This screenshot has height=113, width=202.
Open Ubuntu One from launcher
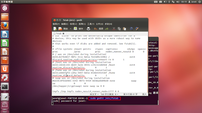click(x=5, y=69)
